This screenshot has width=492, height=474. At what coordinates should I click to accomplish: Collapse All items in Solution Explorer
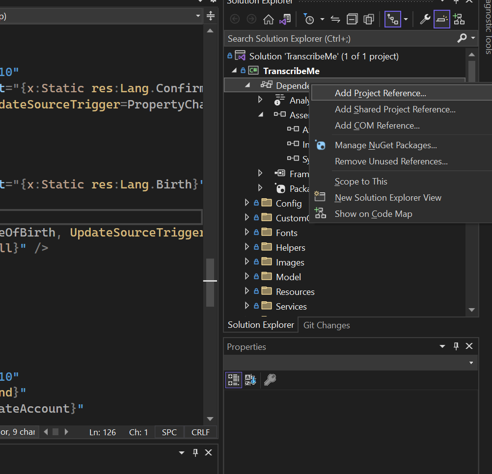pos(352,20)
